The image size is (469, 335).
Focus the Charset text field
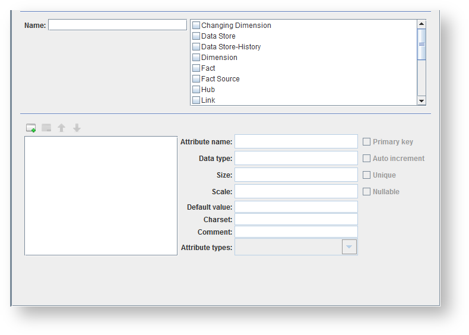[296, 219]
